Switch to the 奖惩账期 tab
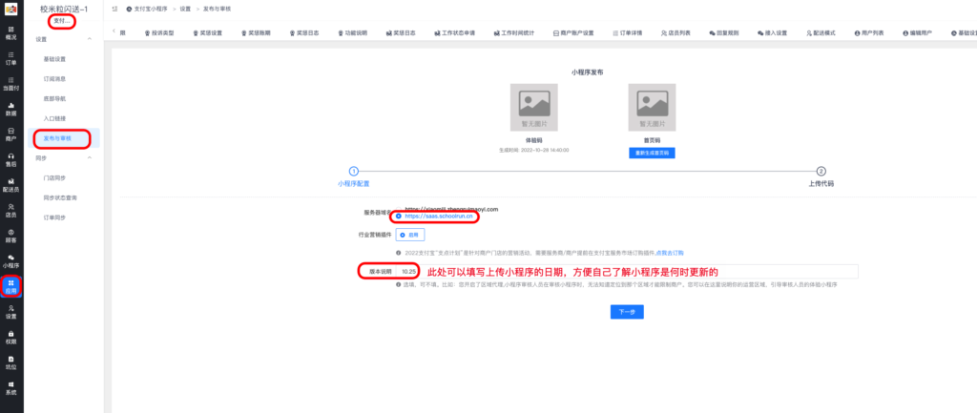This screenshot has width=977, height=413. point(256,31)
